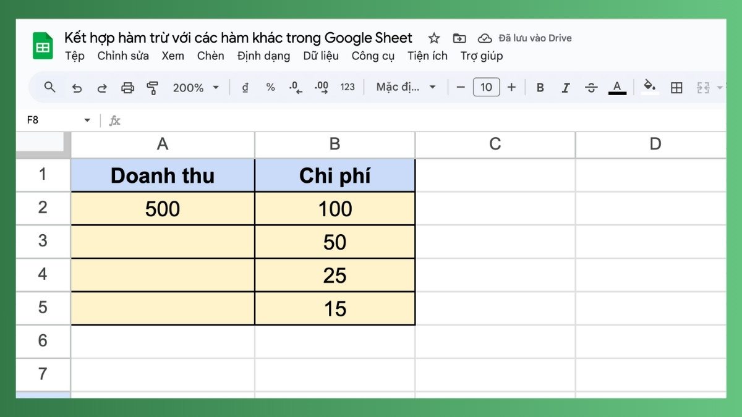Image resolution: width=742 pixels, height=417 pixels.
Task: Open the 200% zoom dropdown
Action: coord(196,88)
